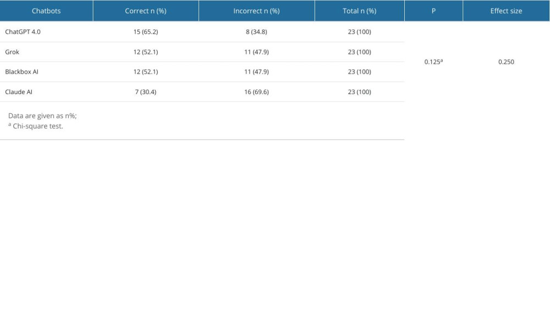The width and height of the screenshot is (550, 330).
Task: Click the Chatbots column header
Action: pos(46,11)
